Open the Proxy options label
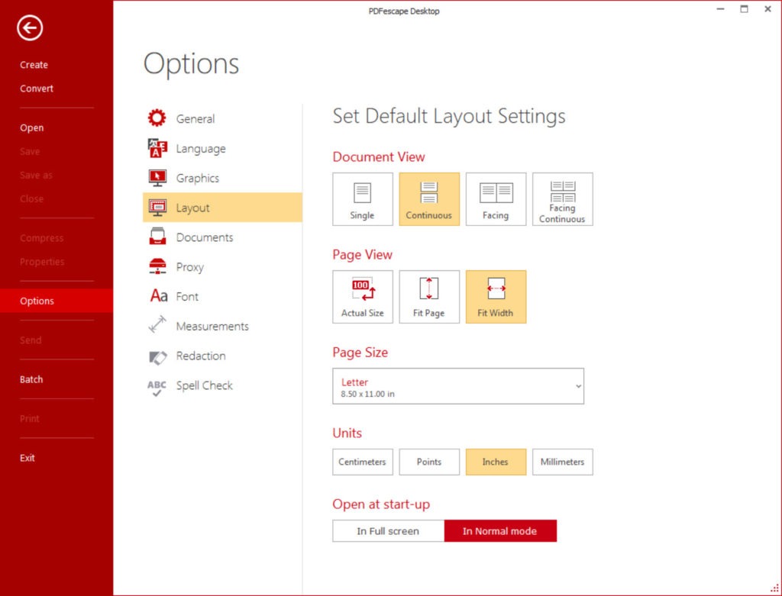The image size is (782, 596). pos(190,267)
